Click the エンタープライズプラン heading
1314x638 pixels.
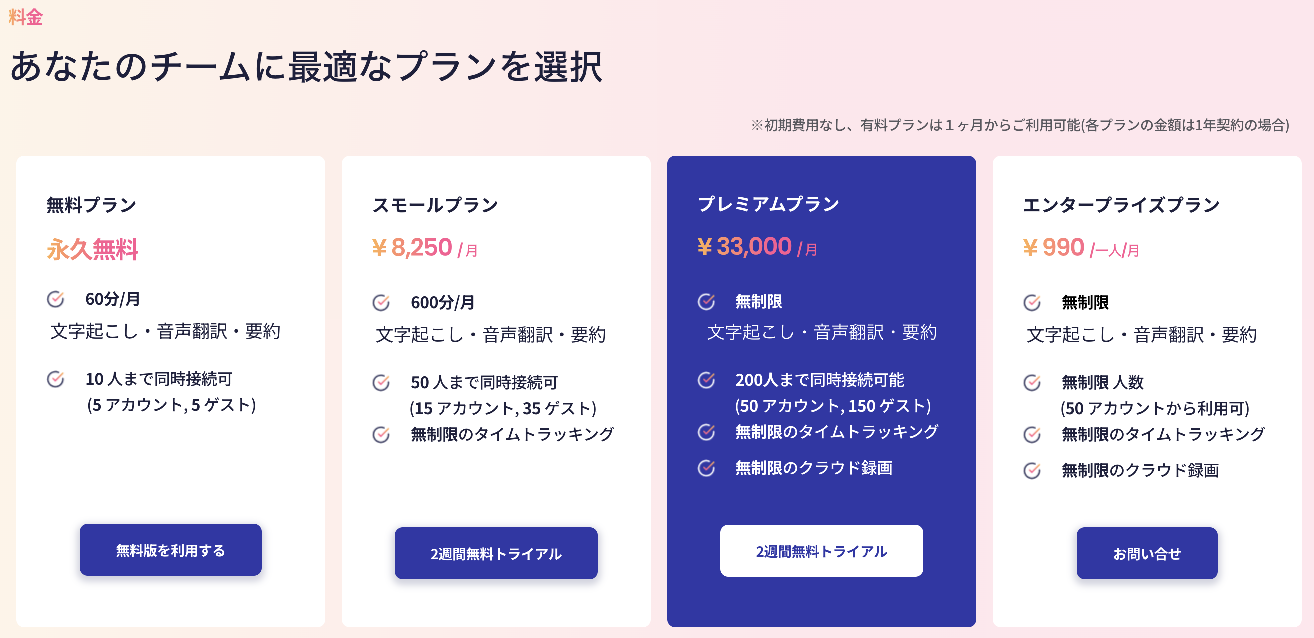click(1121, 205)
